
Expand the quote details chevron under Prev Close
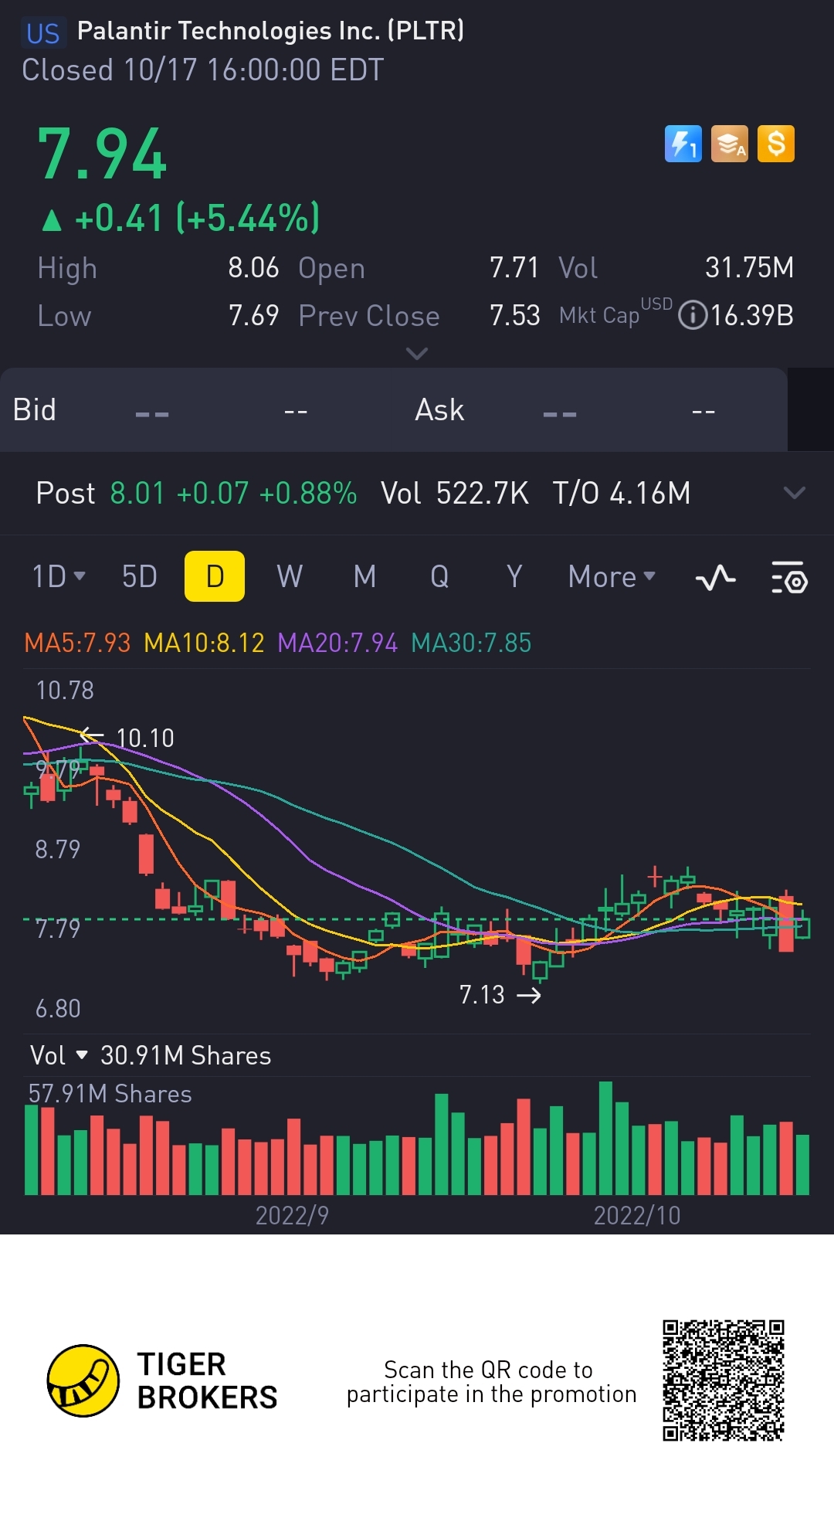417,354
